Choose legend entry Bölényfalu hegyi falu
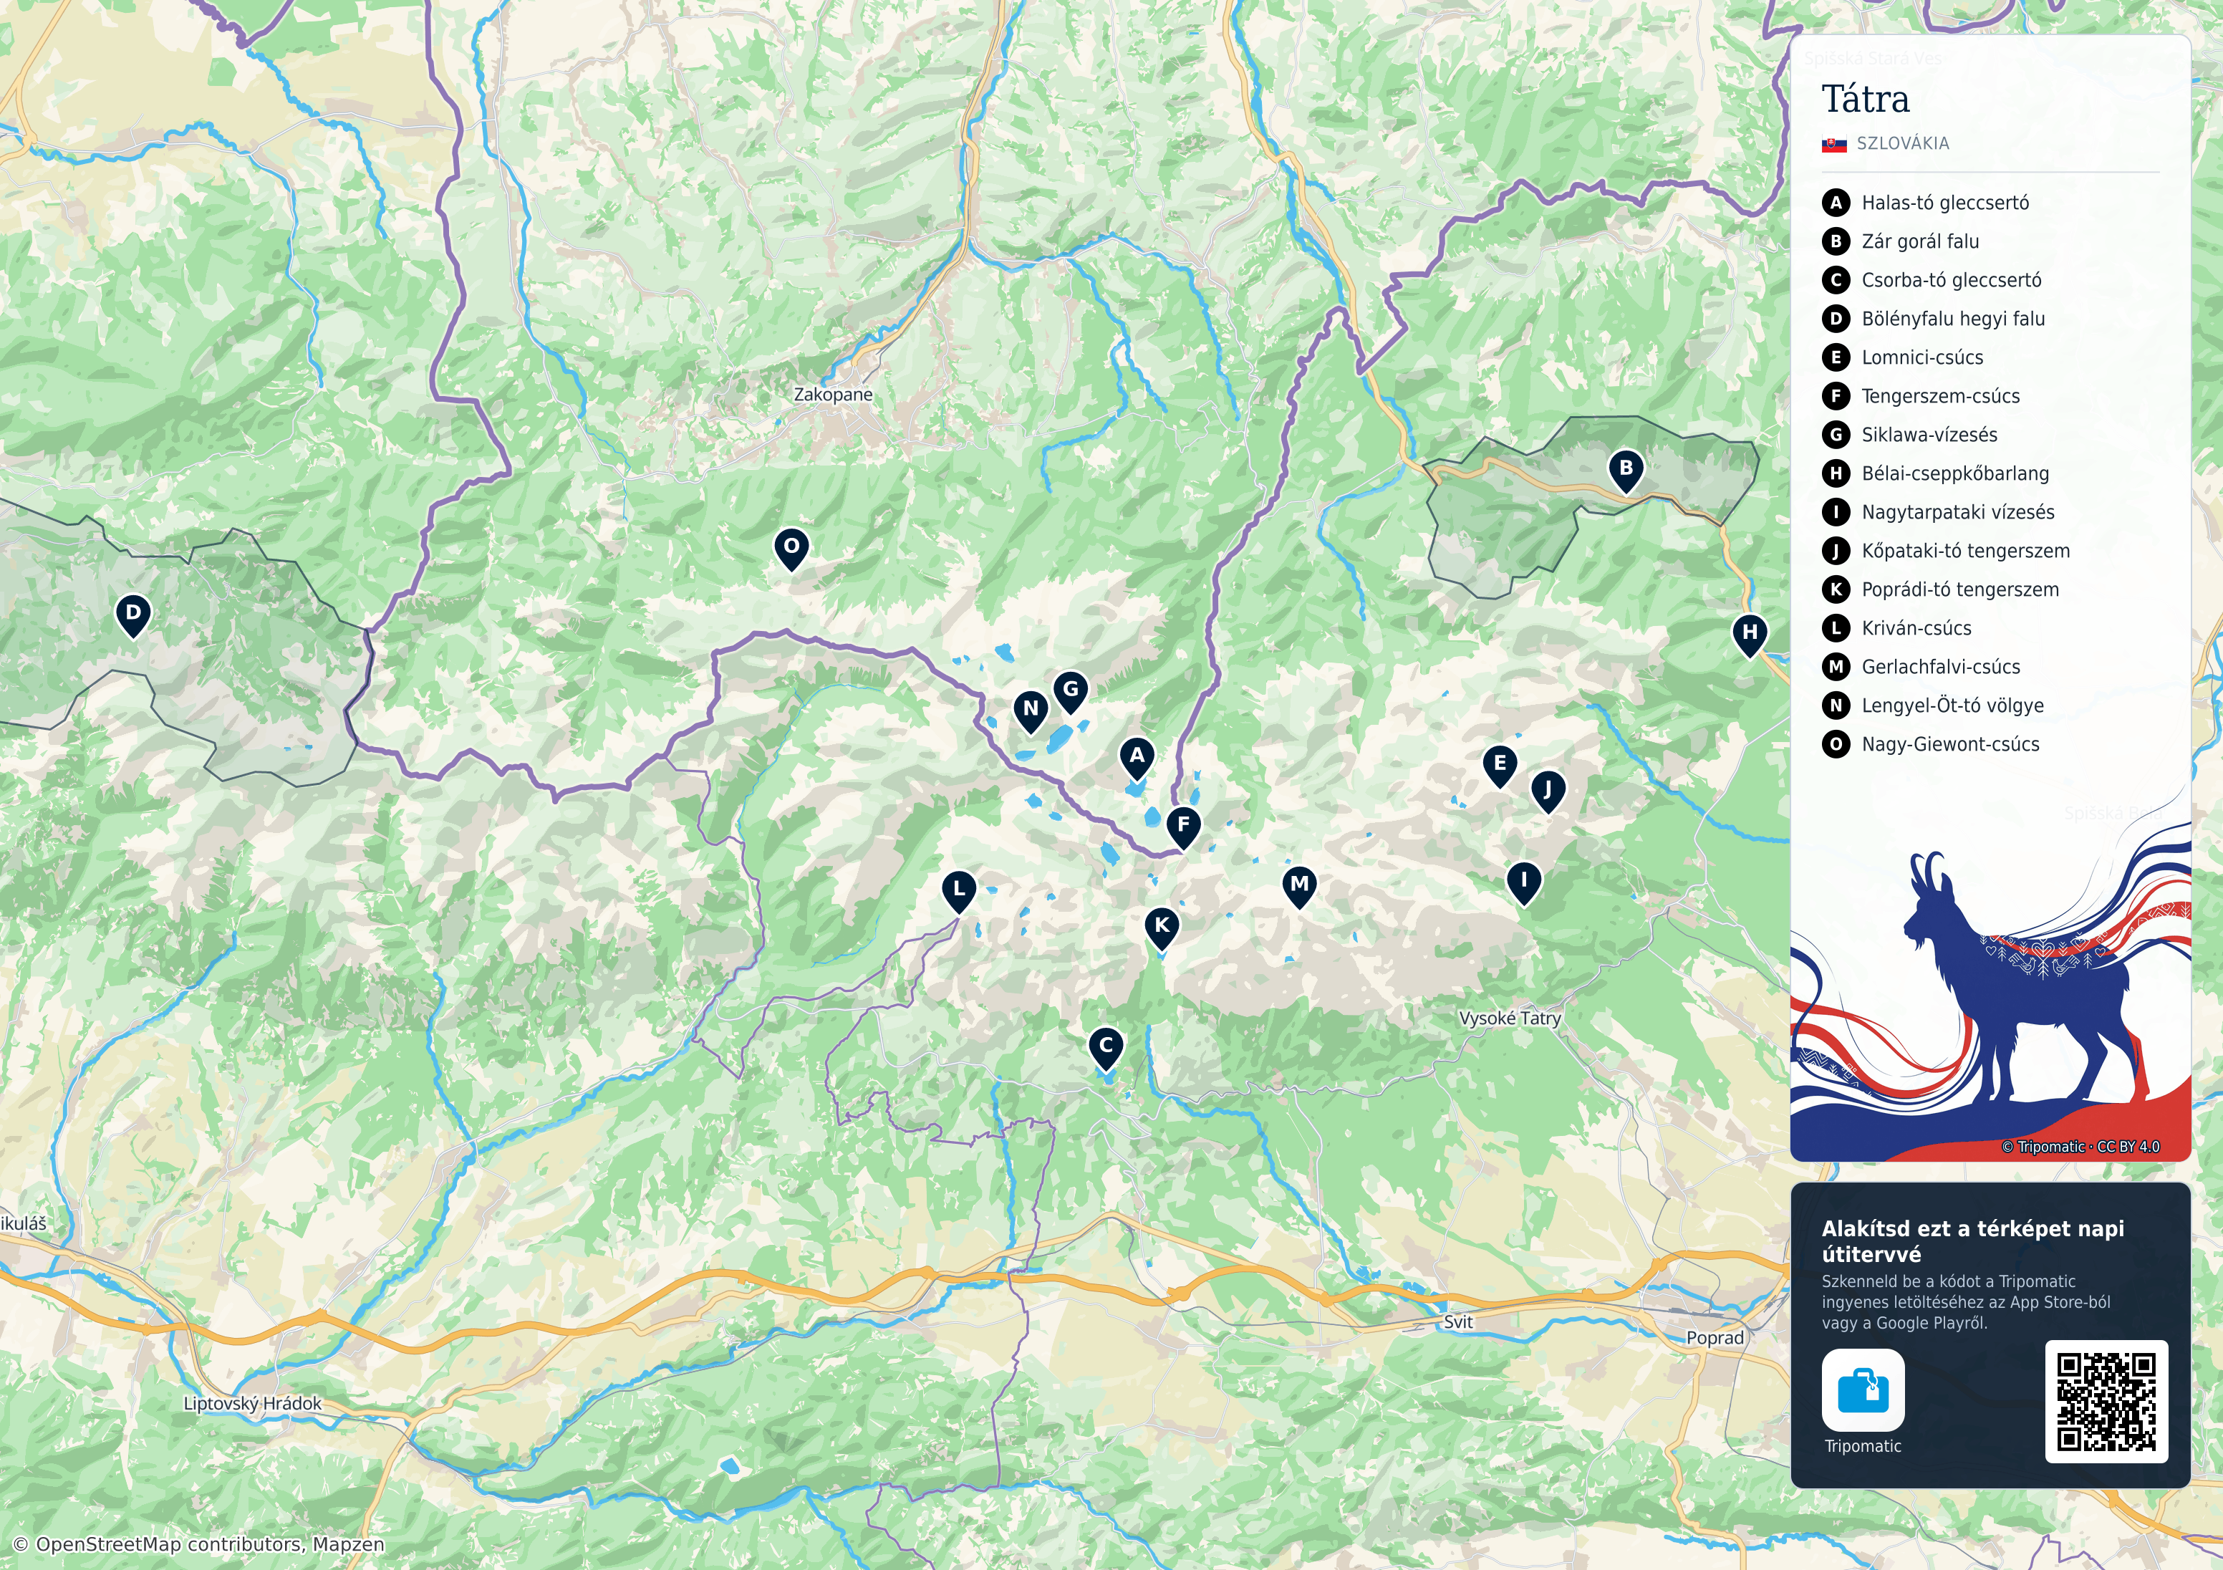The image size is (2223, 1570). click(1934, 319)
